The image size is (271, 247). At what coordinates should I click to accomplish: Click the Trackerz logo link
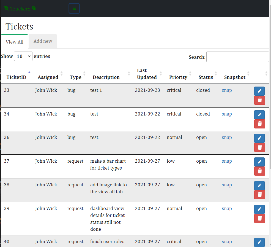[x=20, y=9]
